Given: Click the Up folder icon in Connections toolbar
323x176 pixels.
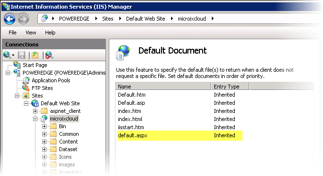Looking at the screenshot, I should [35, 55].
